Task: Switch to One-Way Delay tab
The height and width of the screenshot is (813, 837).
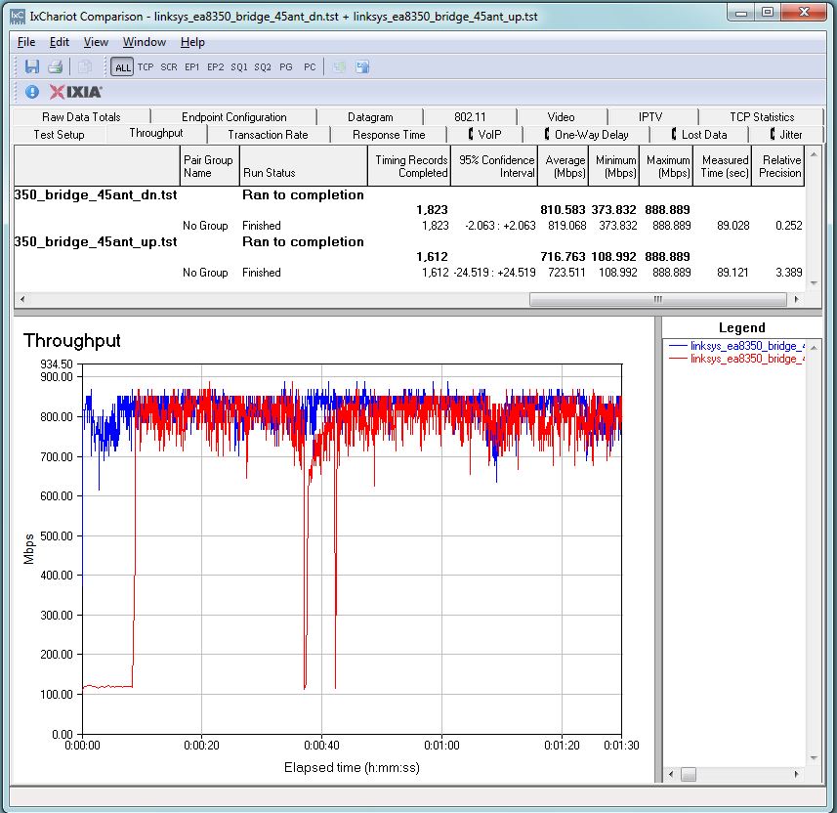Action: click(x=586, y=135)
